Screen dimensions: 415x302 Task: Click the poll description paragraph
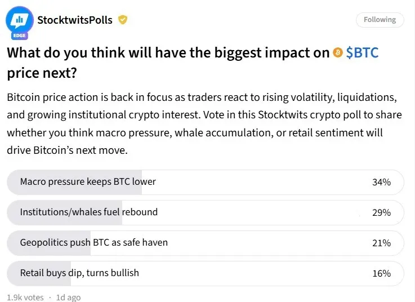(203, 122)
